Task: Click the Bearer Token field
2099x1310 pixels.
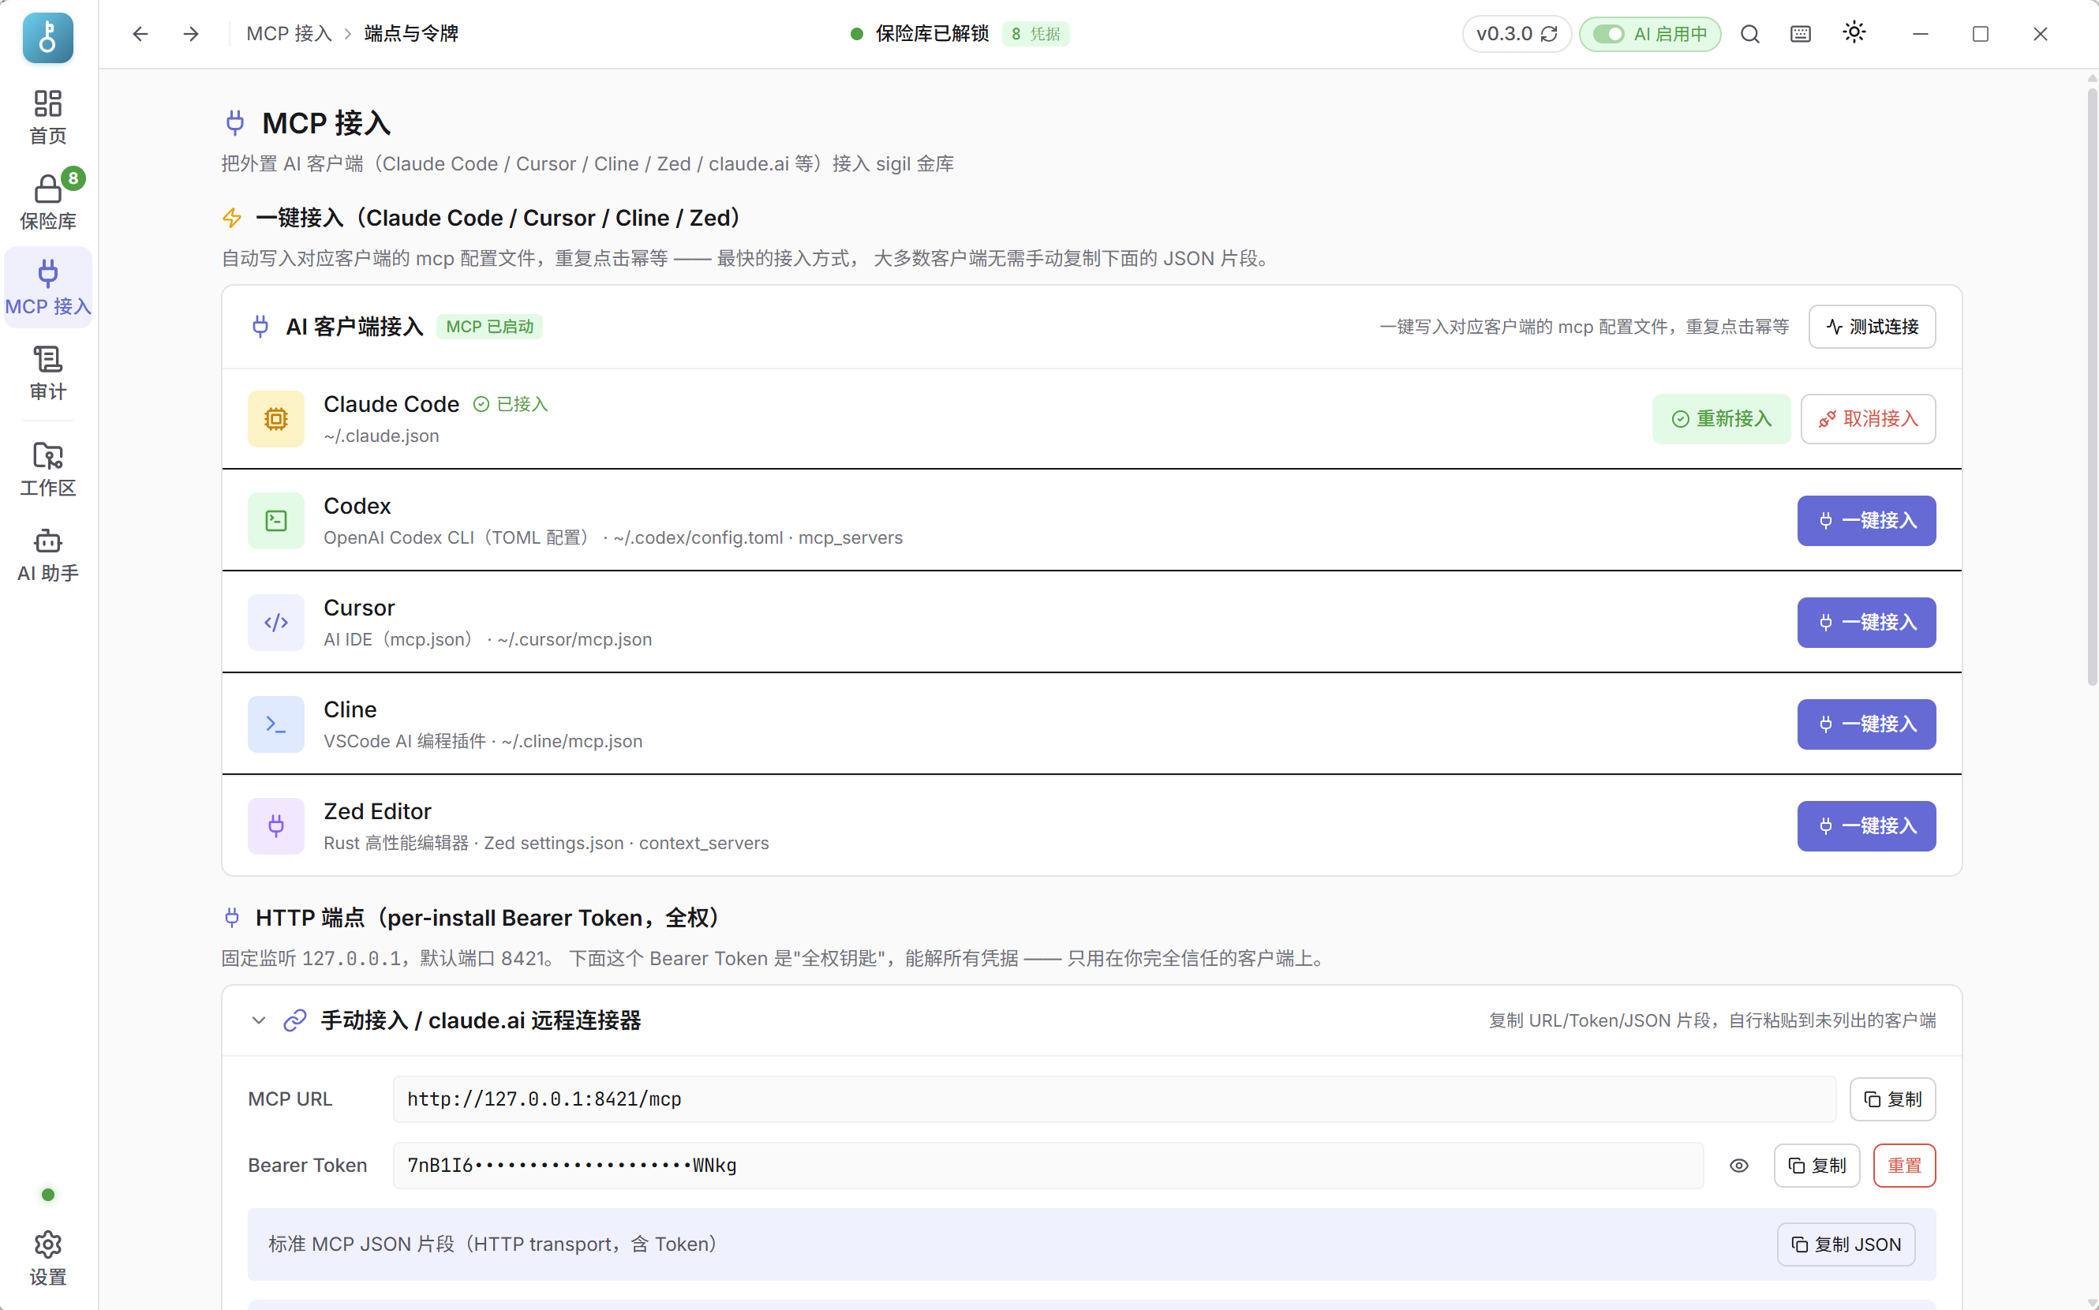Action: click(1048, 1166)
